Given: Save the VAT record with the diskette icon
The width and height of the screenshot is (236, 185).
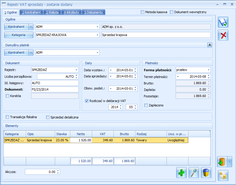Looking at the screenshot, I should (x=223, y=22).
